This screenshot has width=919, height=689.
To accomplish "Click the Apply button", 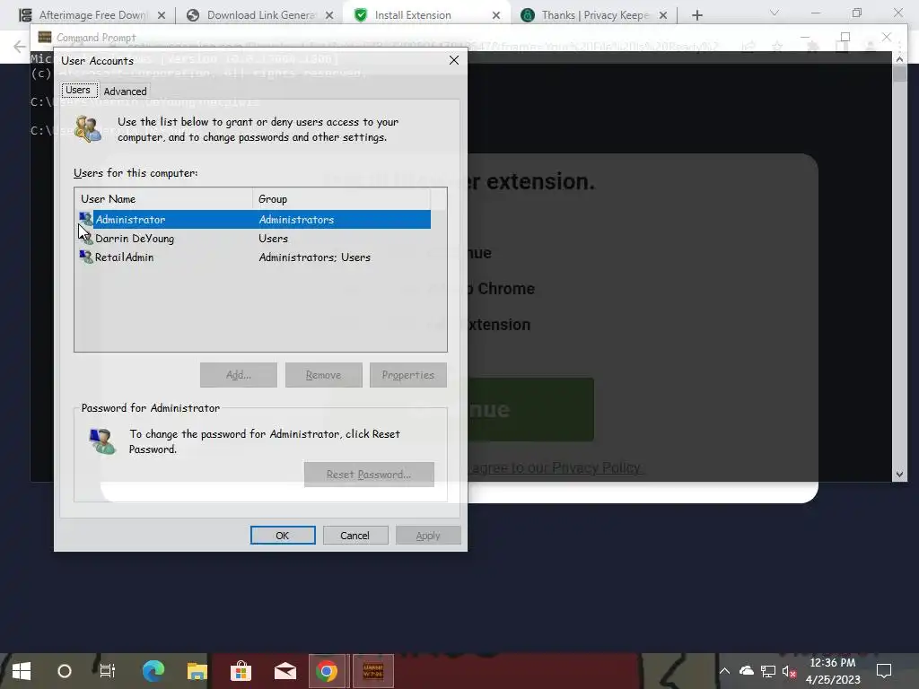I will [428, 536].
